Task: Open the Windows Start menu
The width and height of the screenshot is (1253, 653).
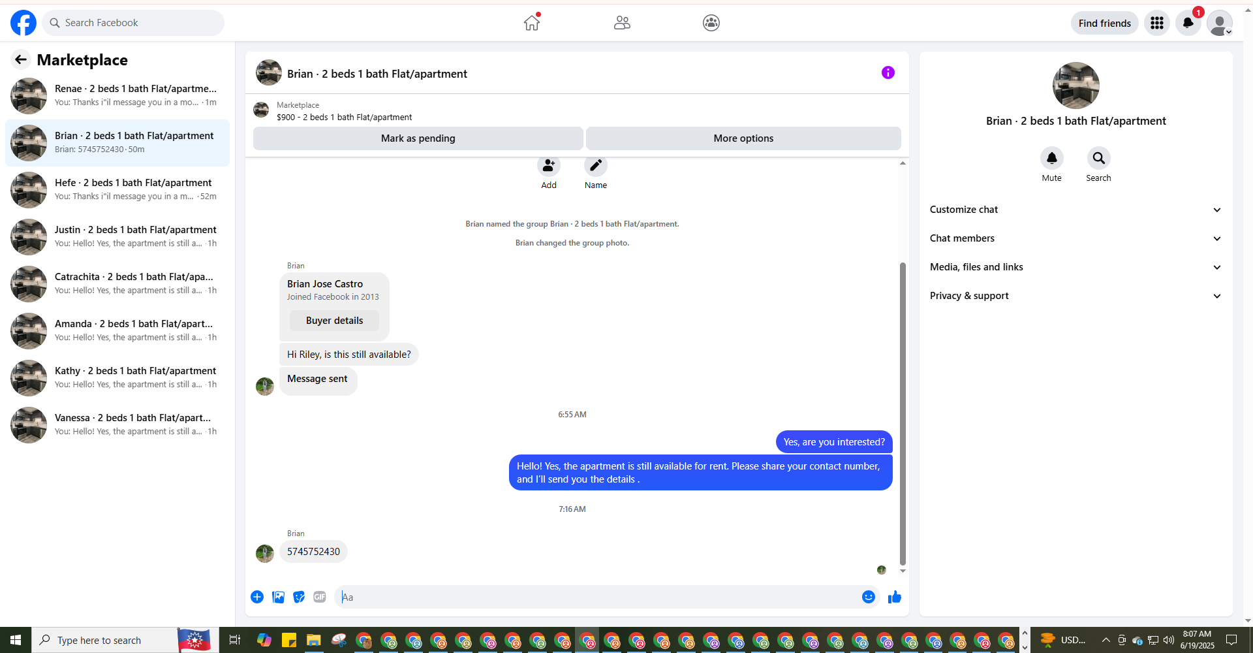Action: pyautogui.click(x=16, y=640)
